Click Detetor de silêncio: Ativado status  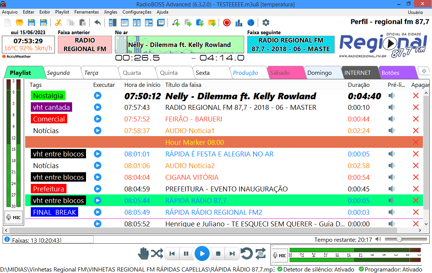pos(316,269)
